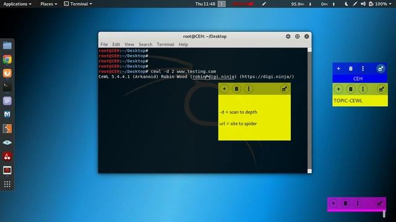Screen dimensions: 396x222
Task: Open the Terminal menu in menubar
Action: coord(165,44)
